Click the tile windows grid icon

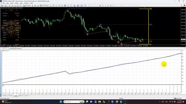[65, 5]
